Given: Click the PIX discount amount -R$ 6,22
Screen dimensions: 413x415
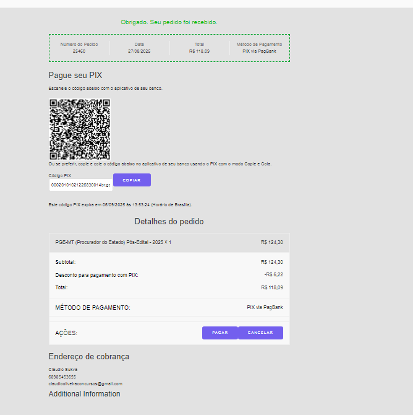Looking at the screenshot, I should pyautogui.click(x=273, y=274).
